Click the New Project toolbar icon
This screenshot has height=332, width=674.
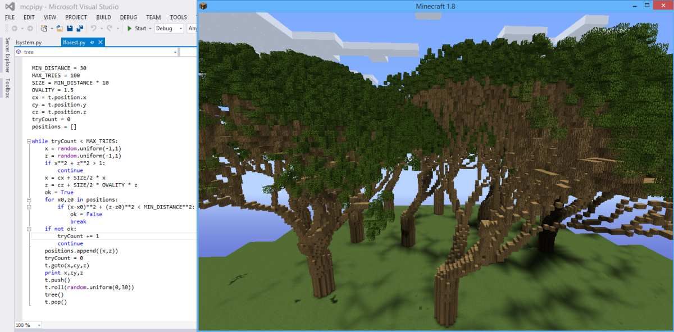[43, 28]
